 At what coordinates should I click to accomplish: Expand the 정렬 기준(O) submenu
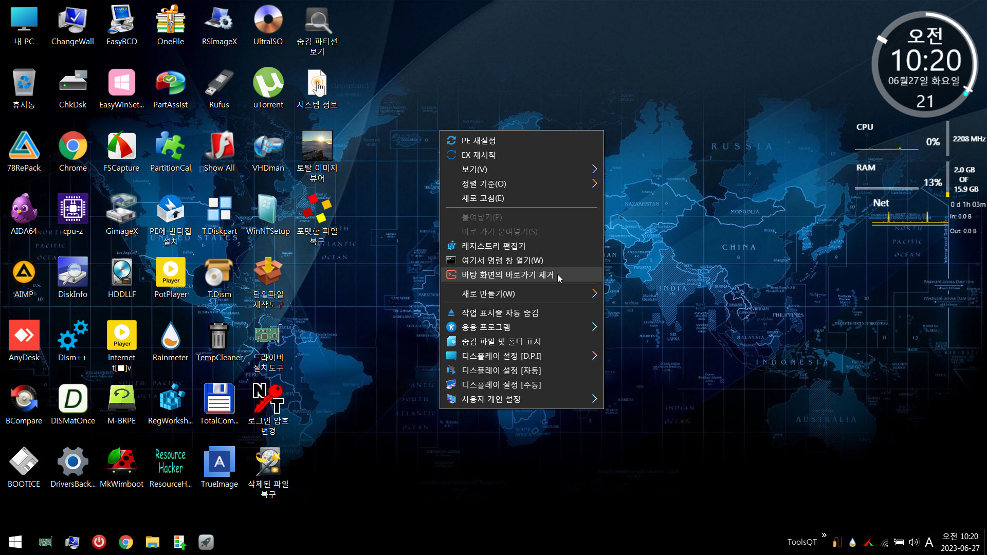click(x=521, y=183)
